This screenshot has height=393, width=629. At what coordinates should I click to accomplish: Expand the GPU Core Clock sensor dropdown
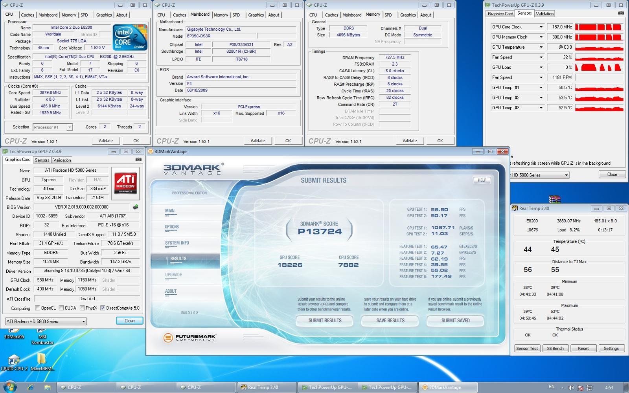point(541,27)
